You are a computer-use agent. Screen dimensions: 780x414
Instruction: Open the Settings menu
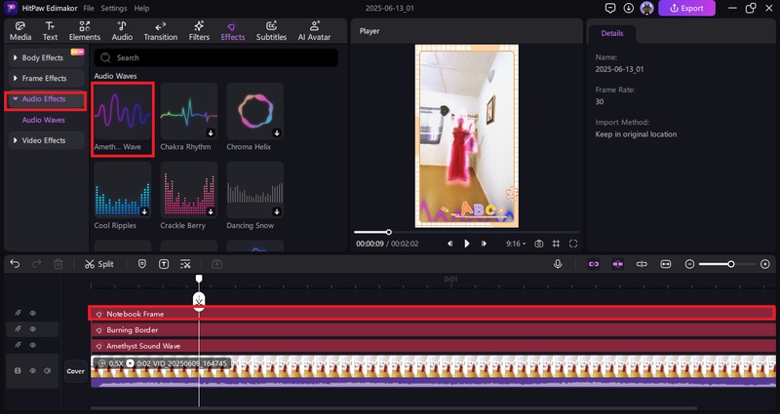pyautogui.click(x=114, y=8)
